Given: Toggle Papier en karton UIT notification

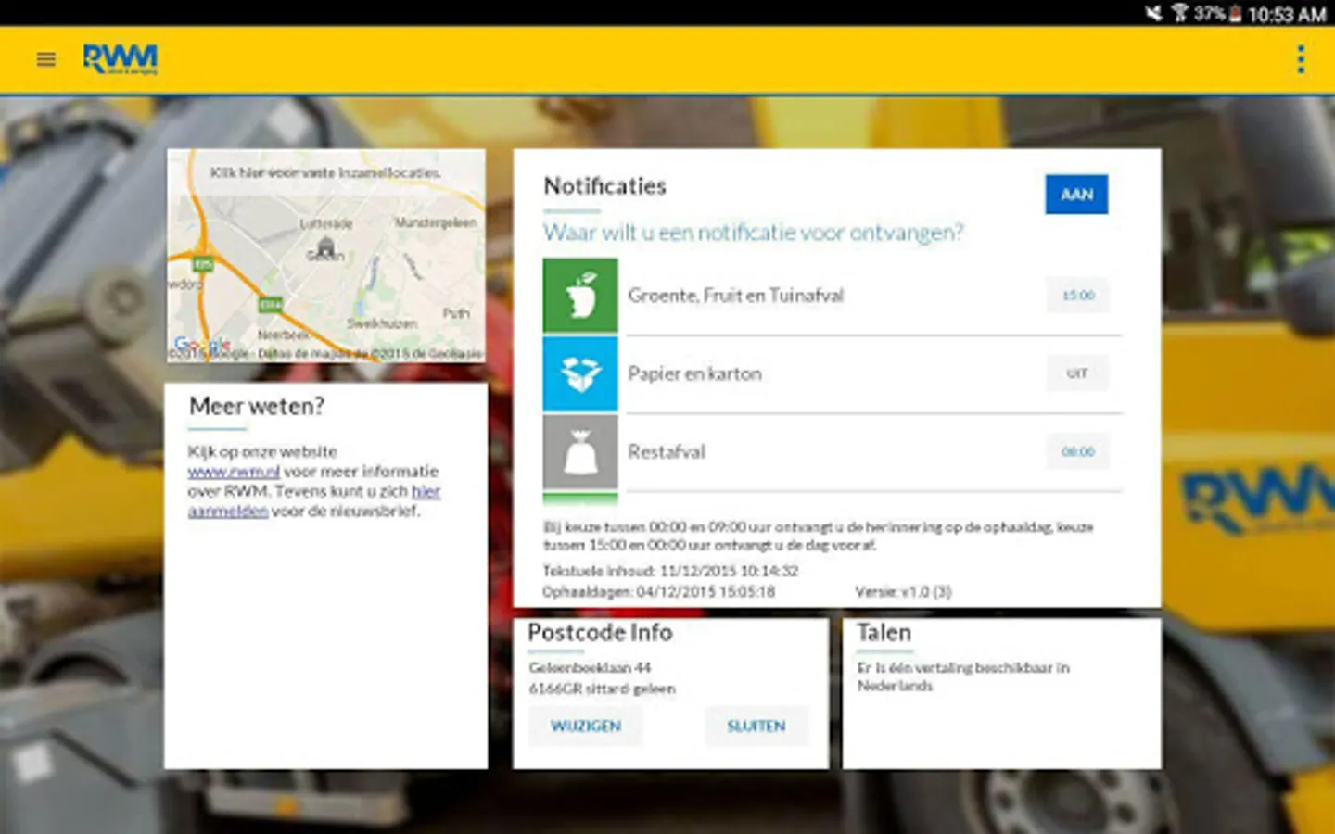Looking at the screenshot, I should (x=1077, y=373).
